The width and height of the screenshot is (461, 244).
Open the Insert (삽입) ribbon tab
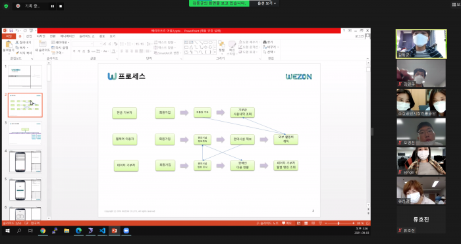click(x=29, y=36)
